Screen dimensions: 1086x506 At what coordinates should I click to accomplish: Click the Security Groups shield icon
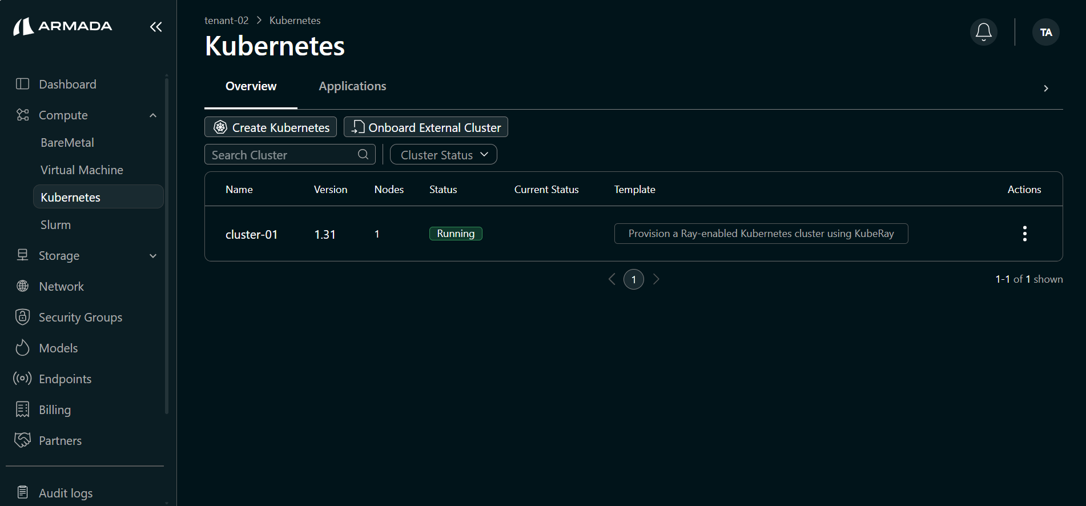pyautogui.click(x=23, y=317)
